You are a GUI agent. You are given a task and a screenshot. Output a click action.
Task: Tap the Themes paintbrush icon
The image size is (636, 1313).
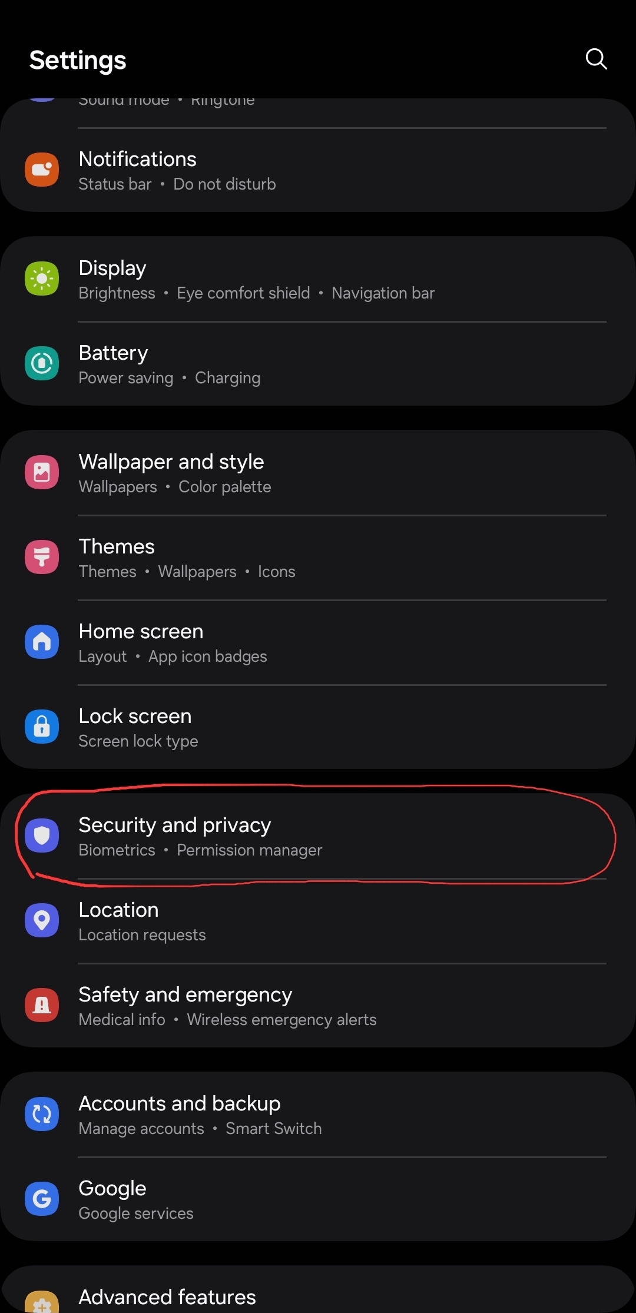[42, 557]
